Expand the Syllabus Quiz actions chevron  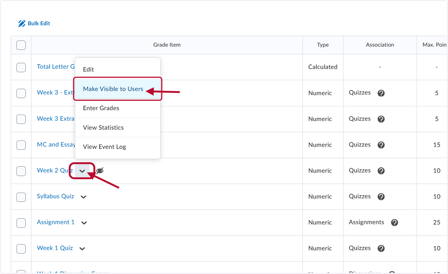tap(83, 197)
